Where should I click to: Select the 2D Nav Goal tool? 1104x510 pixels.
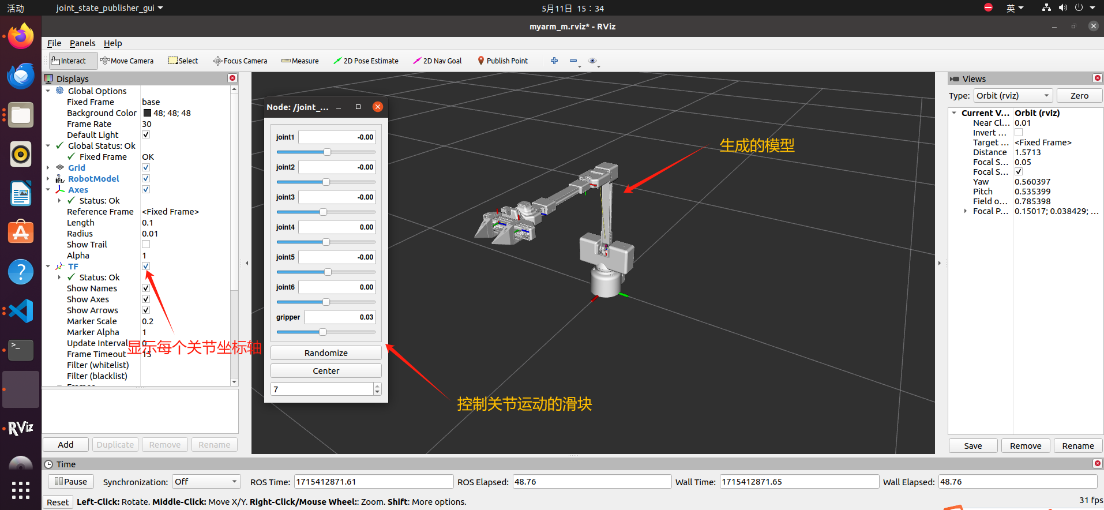(x=437, y=61)
